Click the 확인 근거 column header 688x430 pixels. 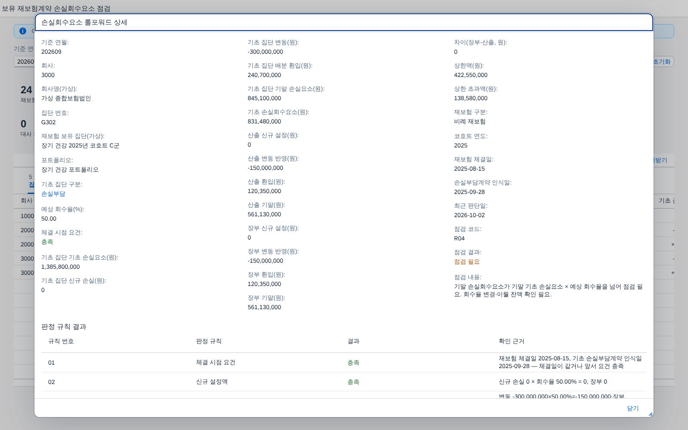[512, 341]
